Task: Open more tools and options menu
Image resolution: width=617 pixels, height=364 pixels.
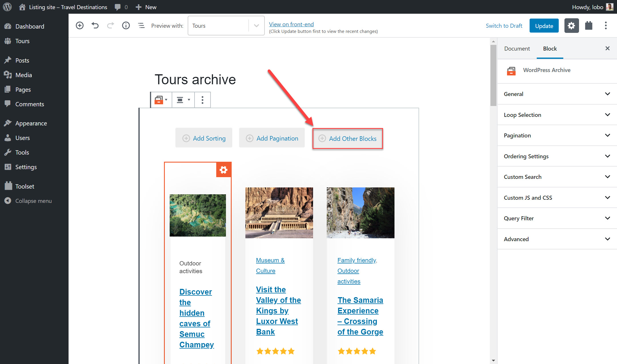Action: pyautogui.click(x=606, y=25)
